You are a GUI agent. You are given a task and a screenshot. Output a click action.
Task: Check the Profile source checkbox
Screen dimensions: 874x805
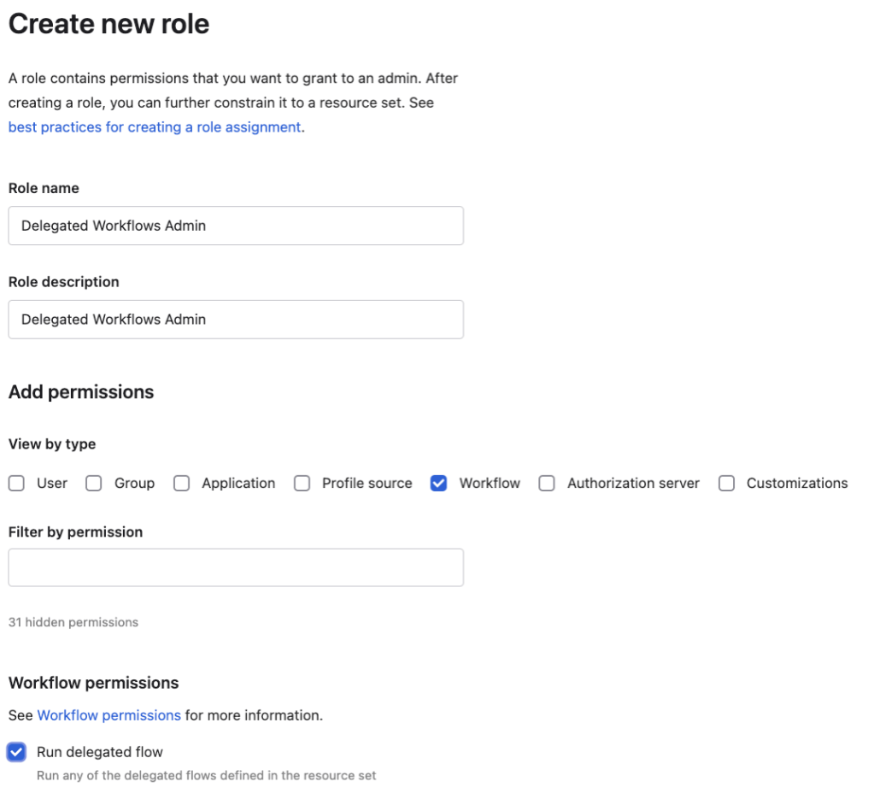(x=302, y=483)
